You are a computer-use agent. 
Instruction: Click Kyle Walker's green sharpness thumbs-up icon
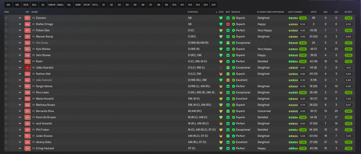(228, 49)
